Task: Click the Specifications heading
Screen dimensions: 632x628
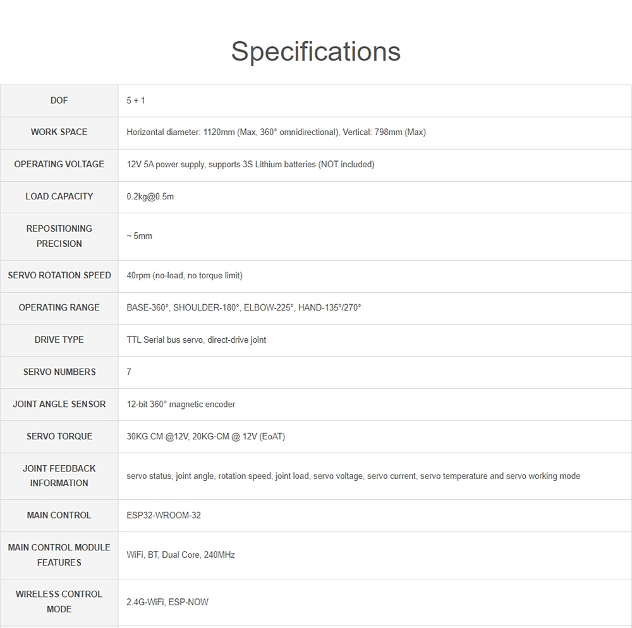Action: coord(315,51)
